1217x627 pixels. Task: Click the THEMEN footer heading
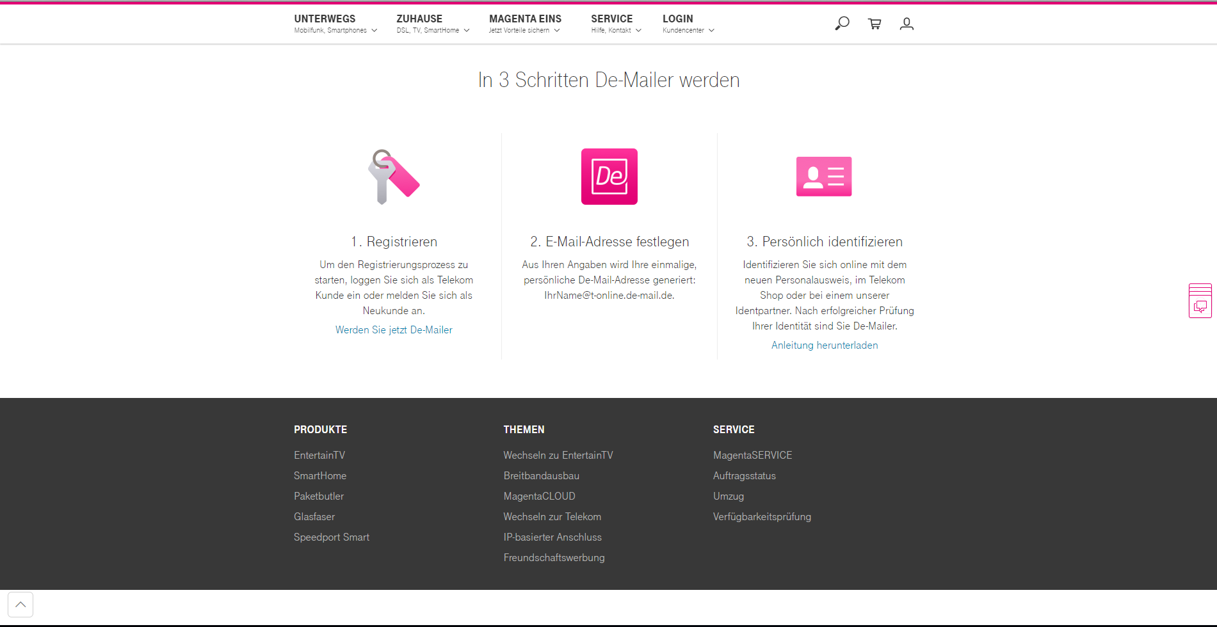[x=524, y=430]
